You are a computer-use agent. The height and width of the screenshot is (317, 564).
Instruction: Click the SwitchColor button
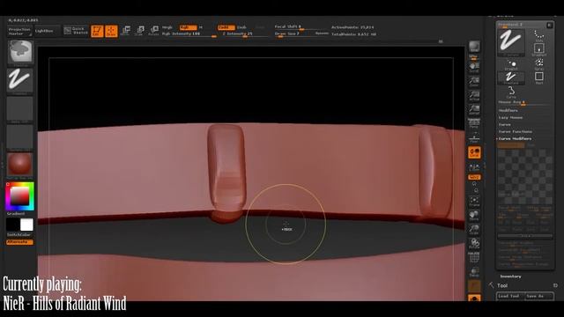[x=19, y=235]
